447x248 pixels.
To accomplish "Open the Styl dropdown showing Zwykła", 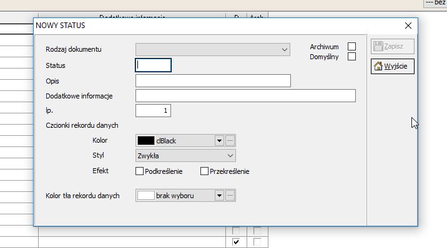I will coord(185,156).
